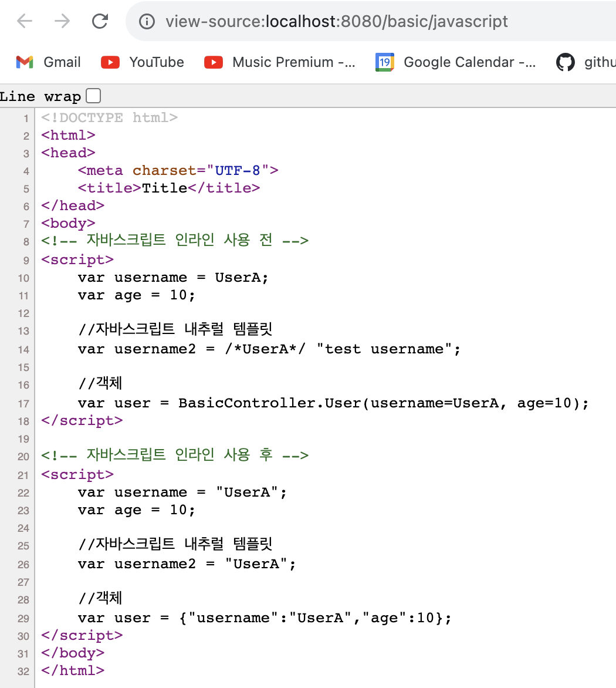The height and width of the screenshot is (688, 616).
Task: Click the YouTube play logo icon
Action: pos(110,62)
